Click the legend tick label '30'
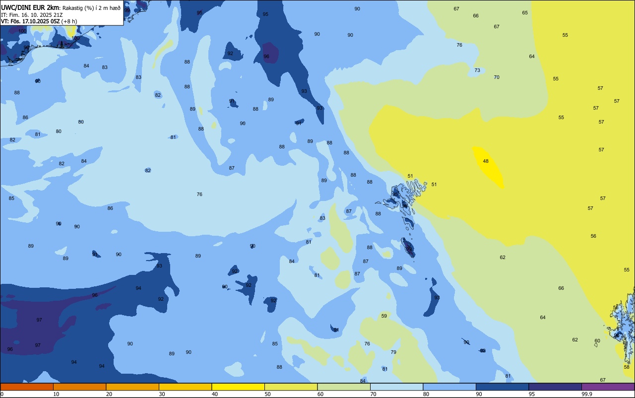 click(x=162, y=394)
